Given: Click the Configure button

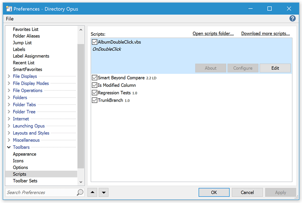Looking at the screenshot, I should click(x=243, y=68).
